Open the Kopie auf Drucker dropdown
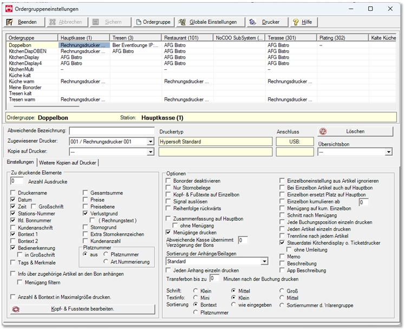Viewport: 405px width, 331px height. [150, 153]
